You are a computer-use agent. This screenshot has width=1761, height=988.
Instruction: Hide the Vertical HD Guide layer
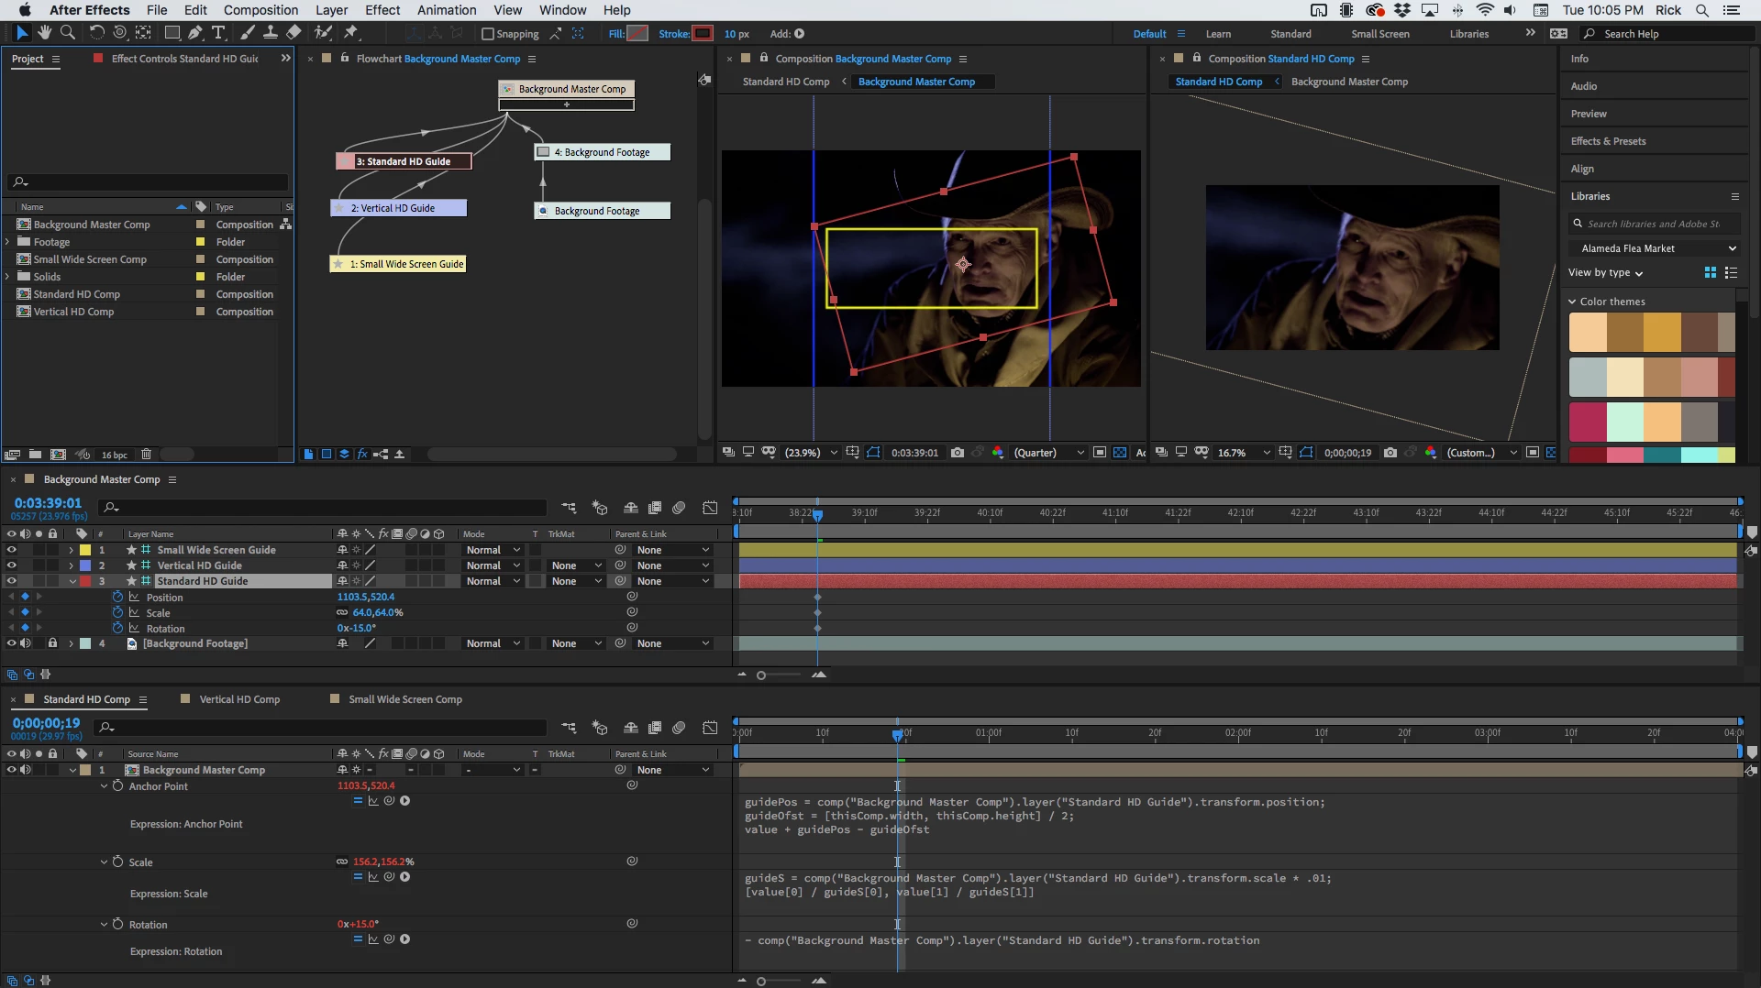(x=12, y=565)
